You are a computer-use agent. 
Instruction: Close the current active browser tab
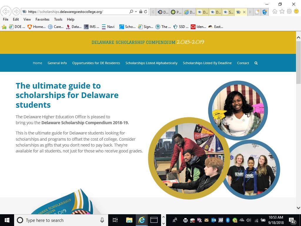pos(244,12)
